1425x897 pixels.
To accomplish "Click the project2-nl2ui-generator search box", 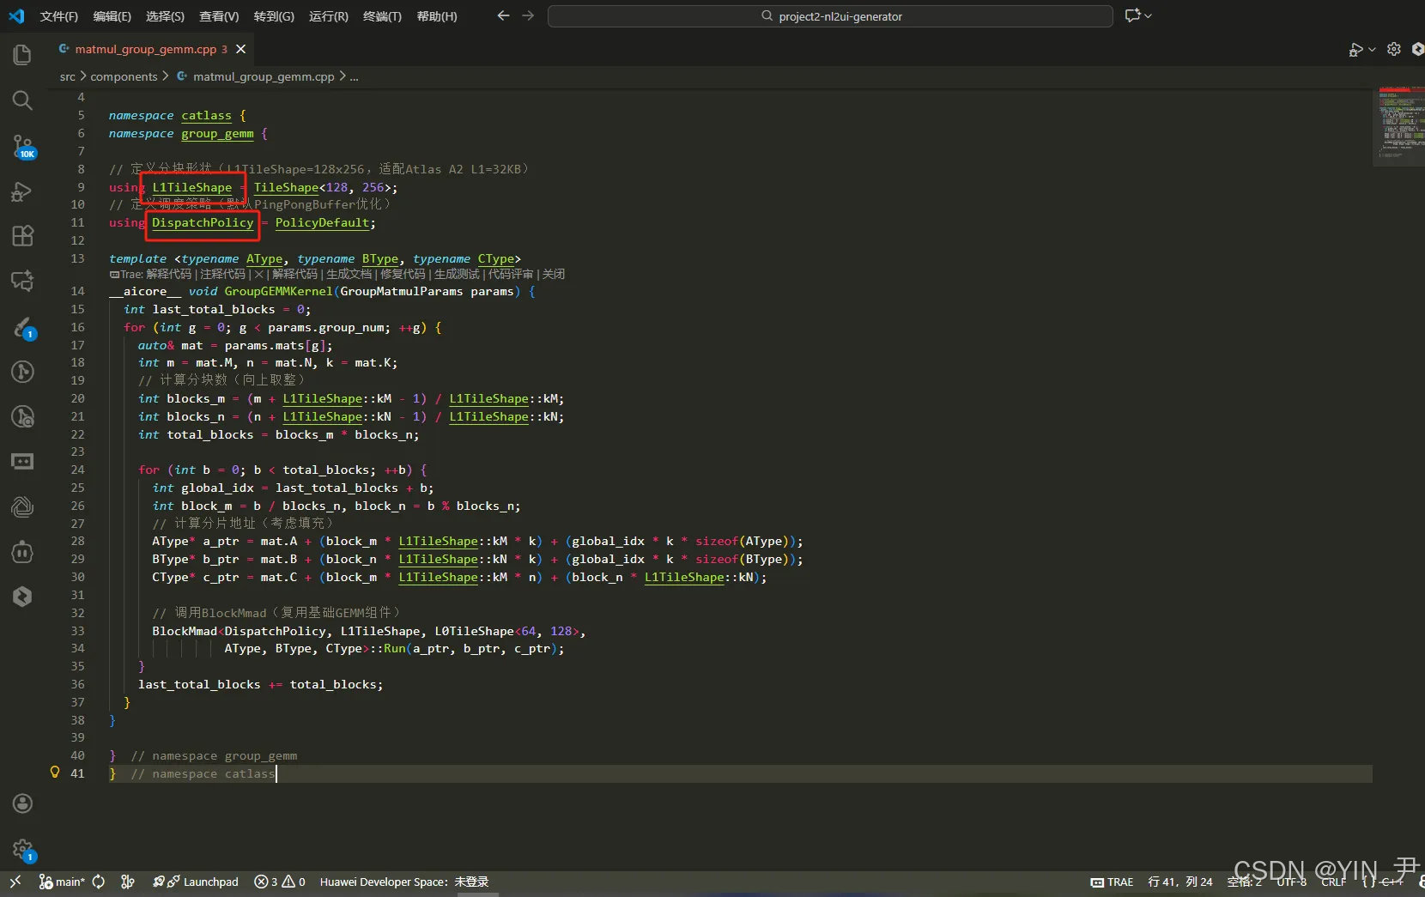I will [x=830, y=16].
